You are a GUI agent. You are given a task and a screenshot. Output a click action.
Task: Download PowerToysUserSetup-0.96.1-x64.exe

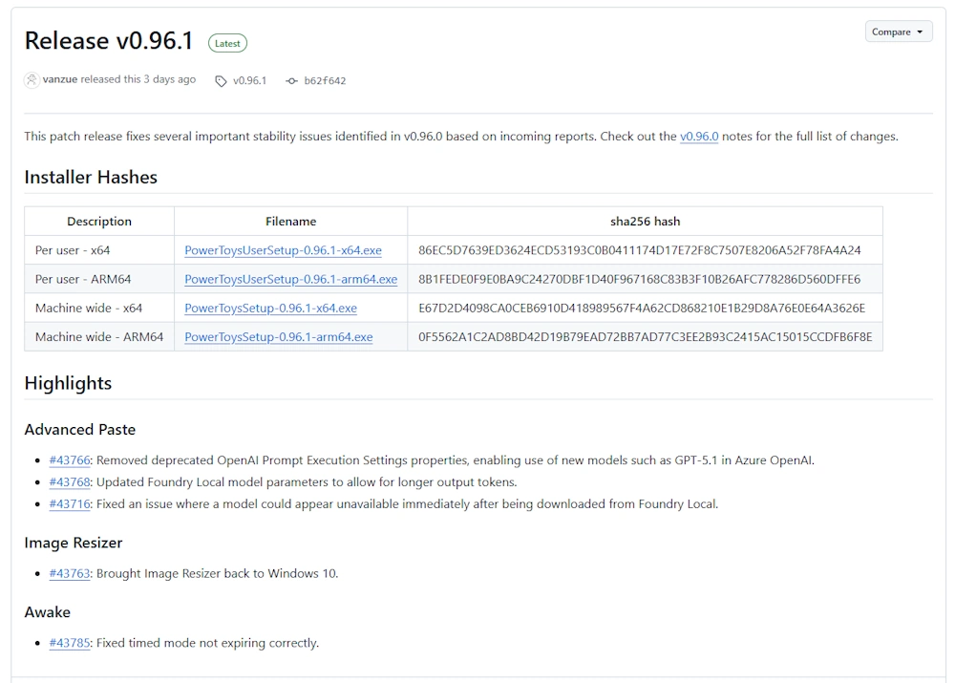283,250
